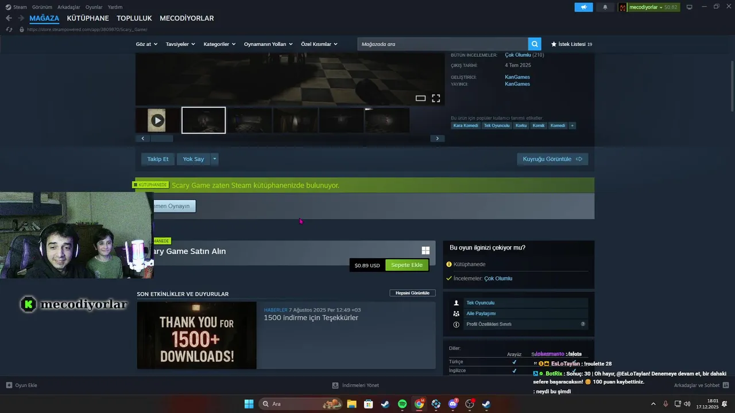Click the plus tag button

[572, 126]
